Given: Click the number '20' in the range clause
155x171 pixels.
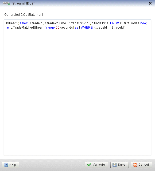Looking at the screenshot, I should 57,27.
